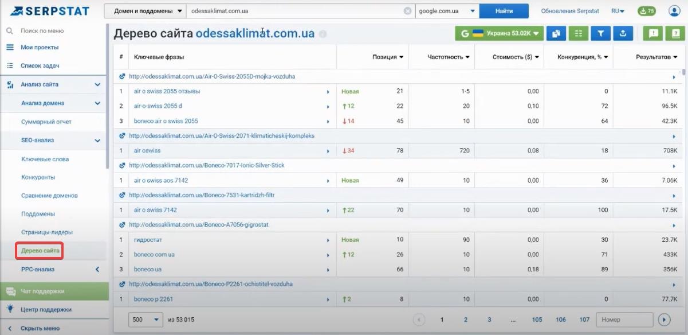The width and height of the screenshot is (688, 335).
Task: Click arrow next to 'гидростат' keyword
Action: (328, 240)
